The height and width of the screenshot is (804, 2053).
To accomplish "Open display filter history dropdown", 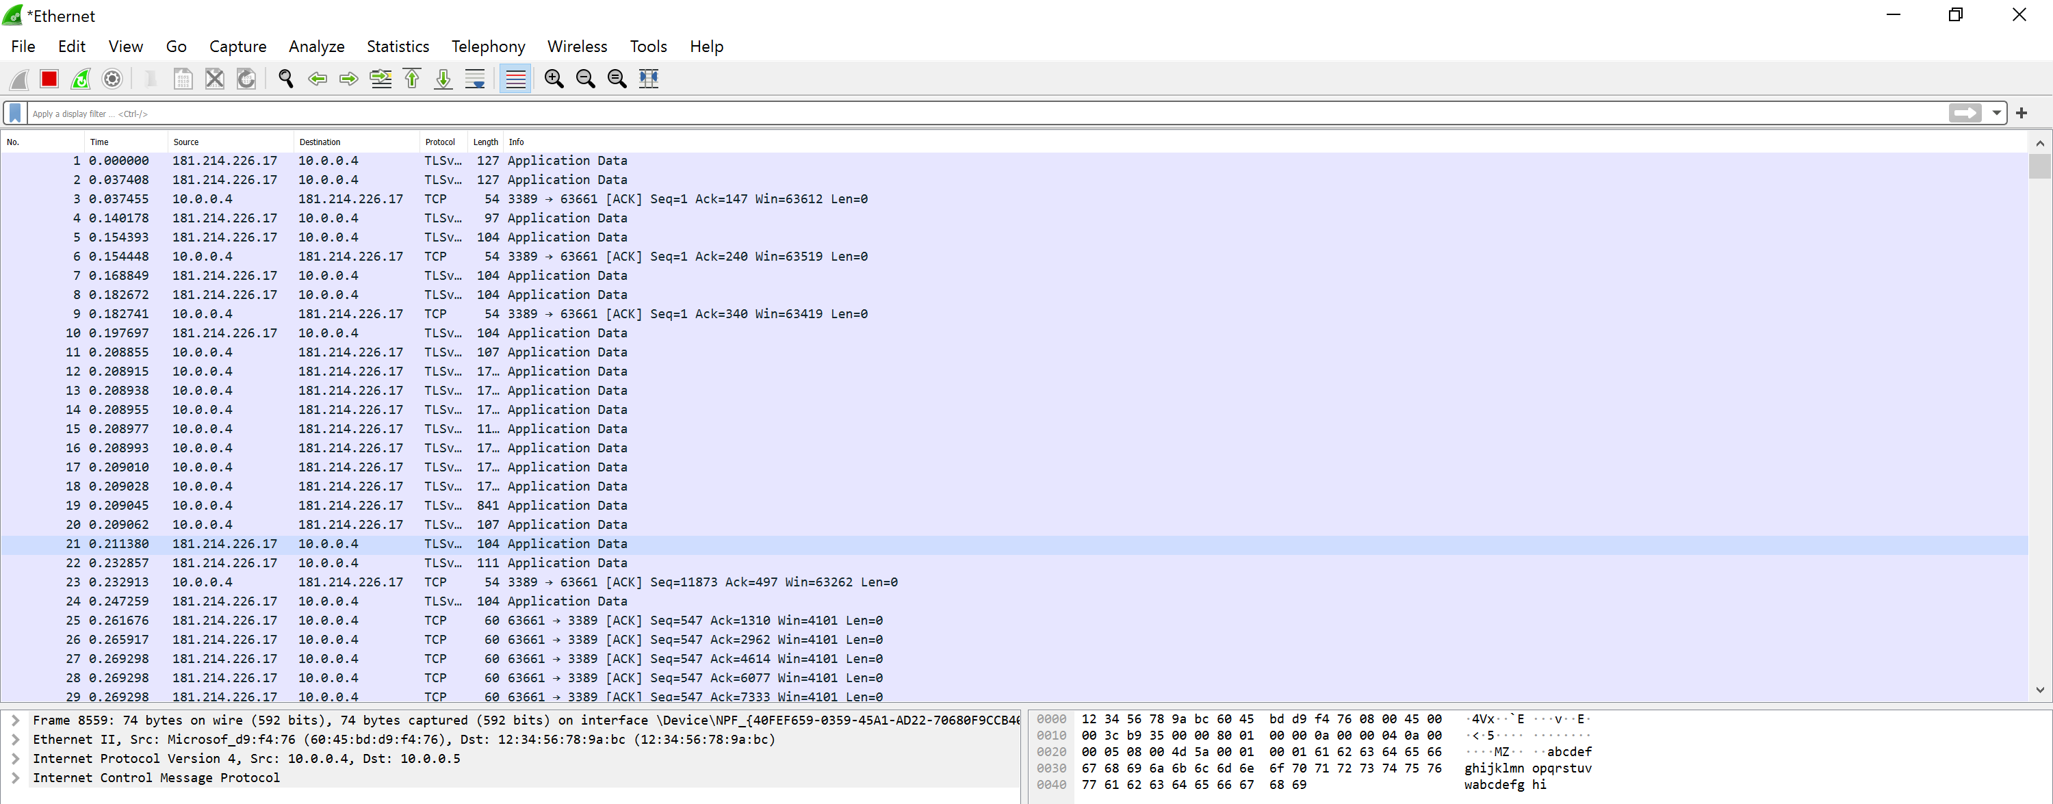I will 1996,113.
